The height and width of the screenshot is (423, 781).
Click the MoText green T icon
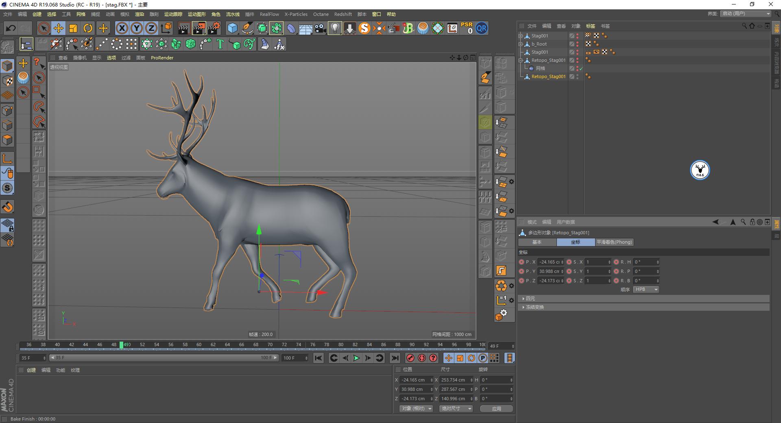pos(220,44)
